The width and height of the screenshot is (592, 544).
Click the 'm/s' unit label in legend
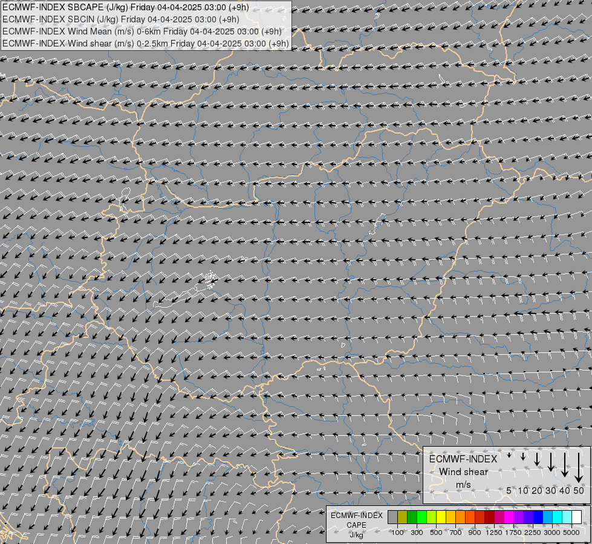[x=463, y=484]
